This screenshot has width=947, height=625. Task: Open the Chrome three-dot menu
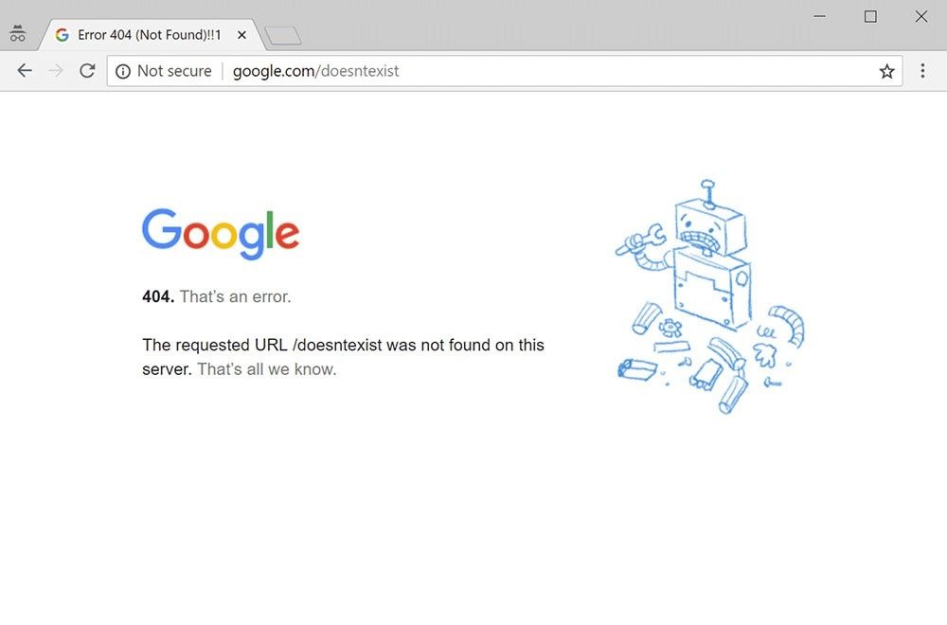[923, 71]
